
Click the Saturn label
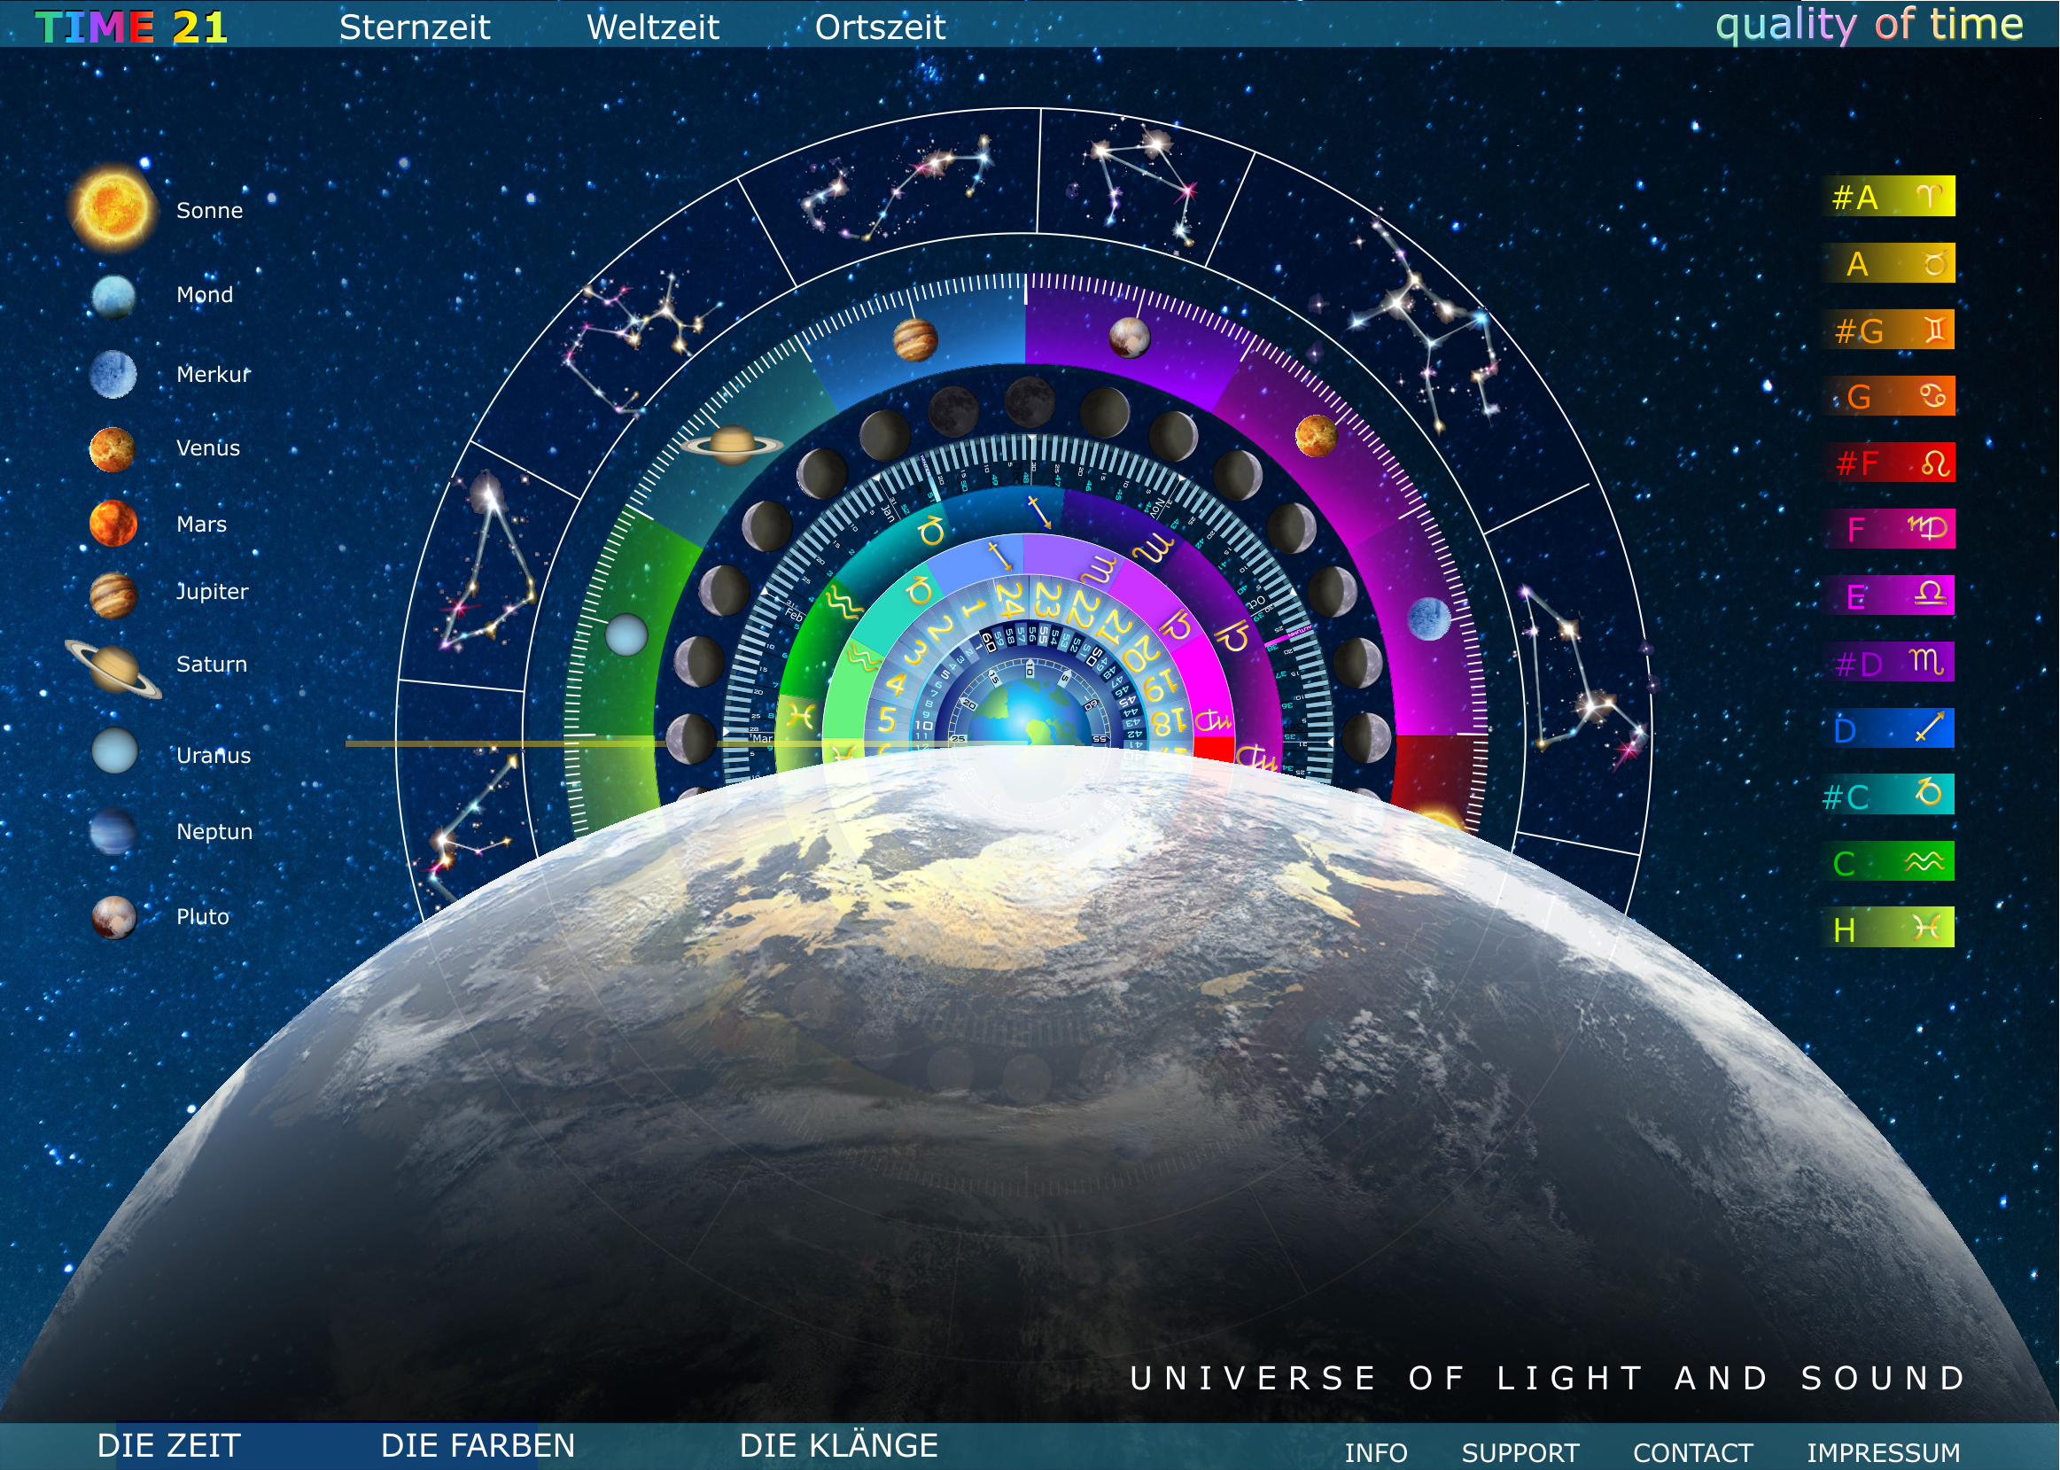(211, 665)
